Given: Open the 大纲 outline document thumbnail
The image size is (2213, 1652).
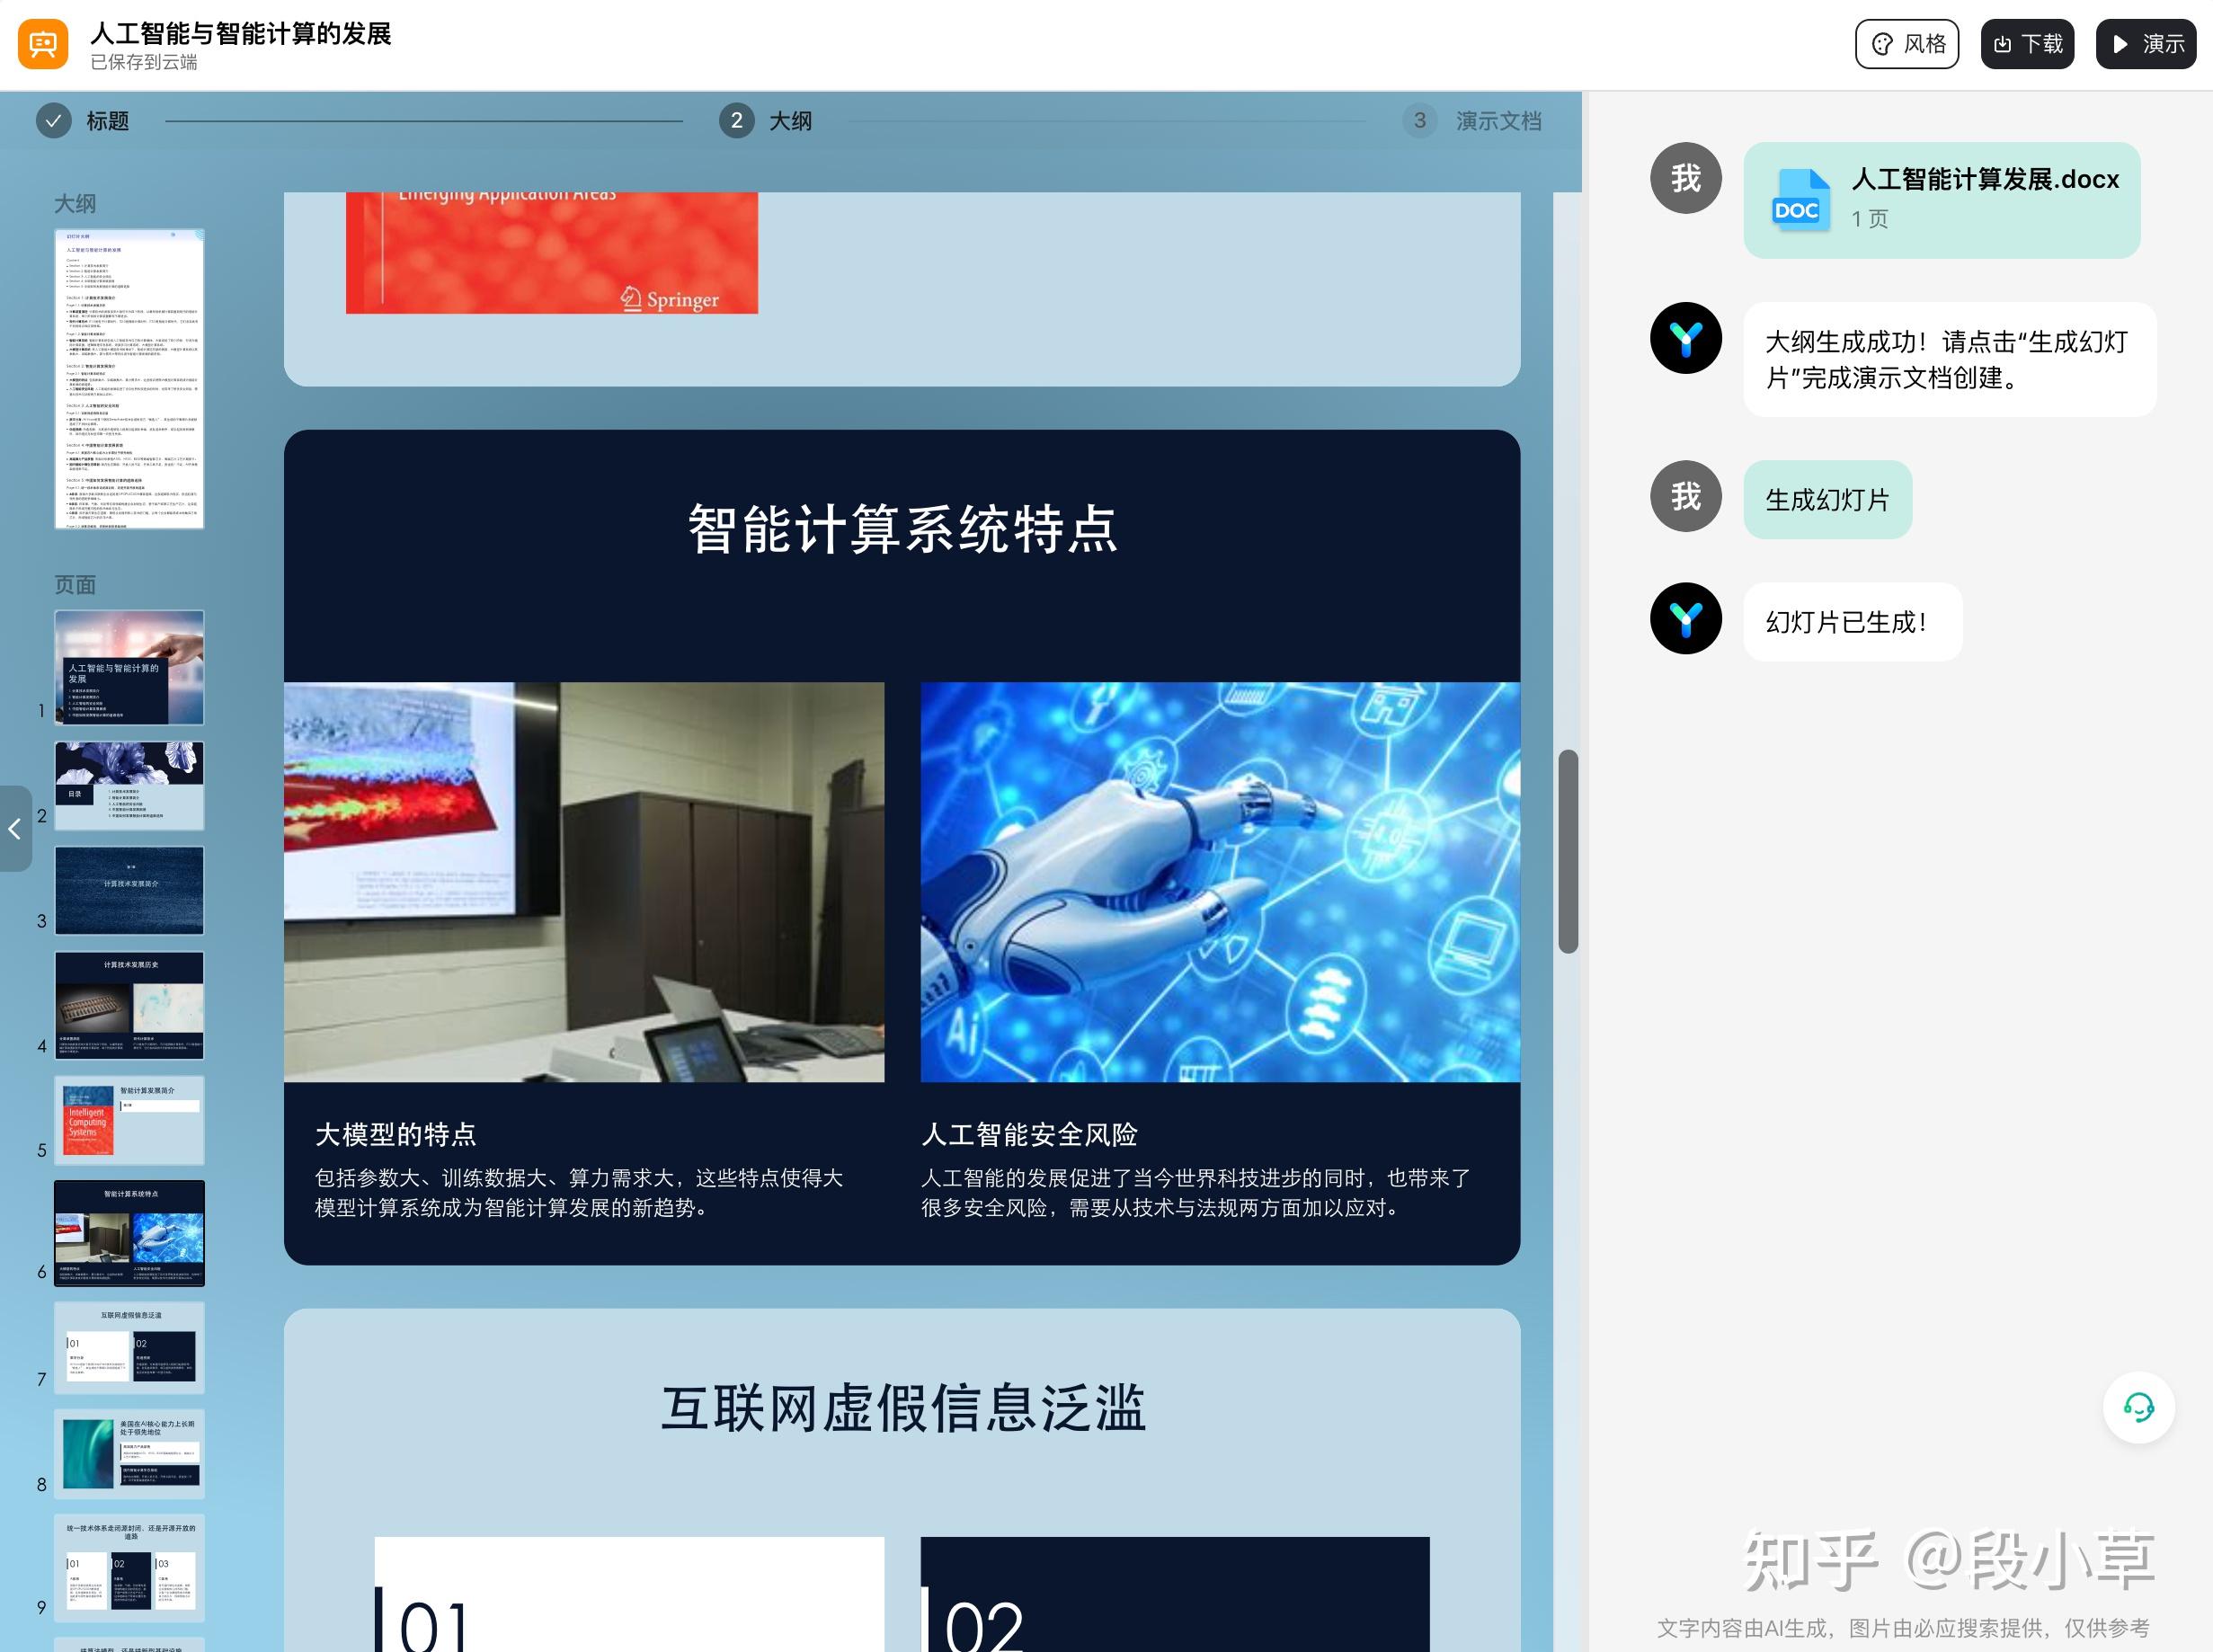Looking at the screenshot, I should coord(129,378).
